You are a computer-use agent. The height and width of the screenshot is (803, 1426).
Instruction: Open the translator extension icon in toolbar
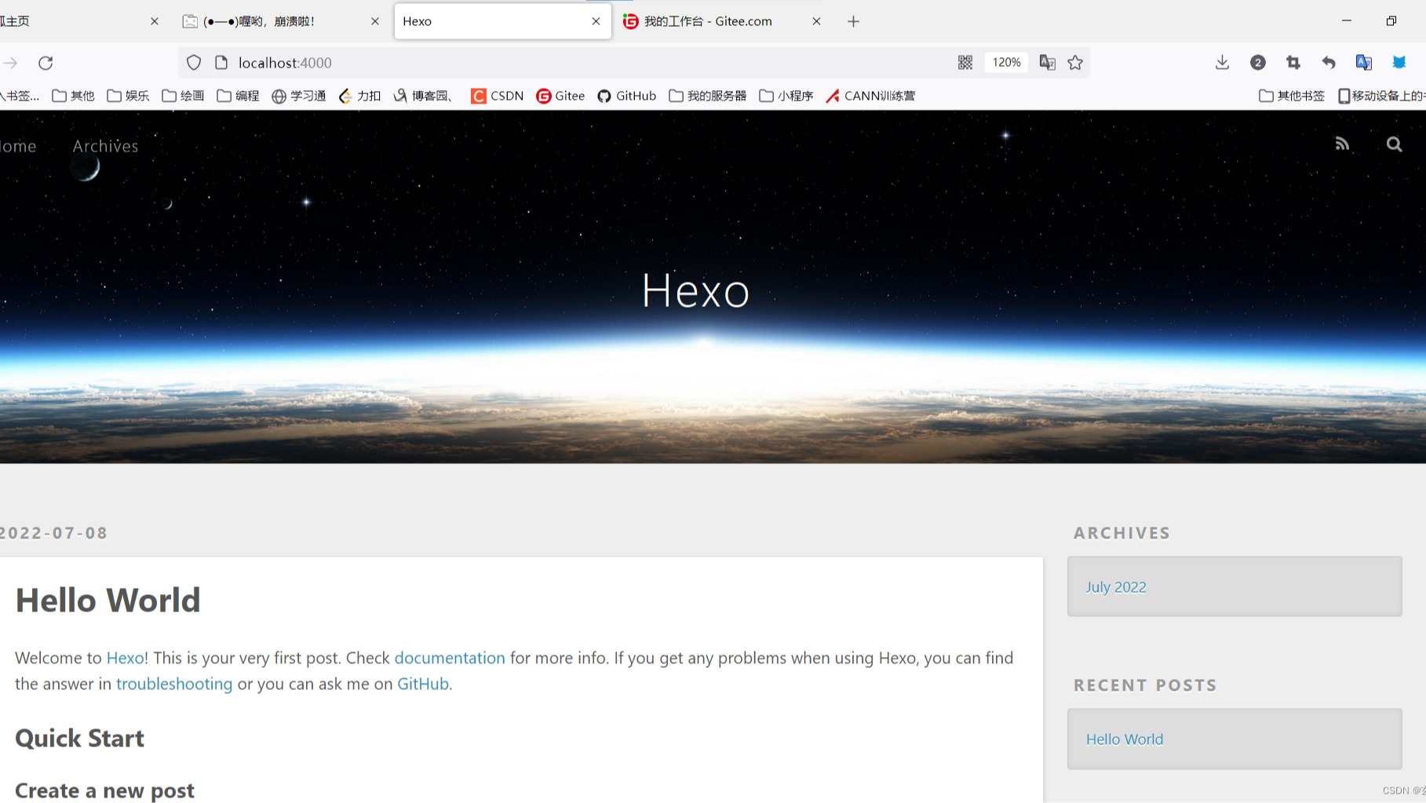pos(1364,63)
